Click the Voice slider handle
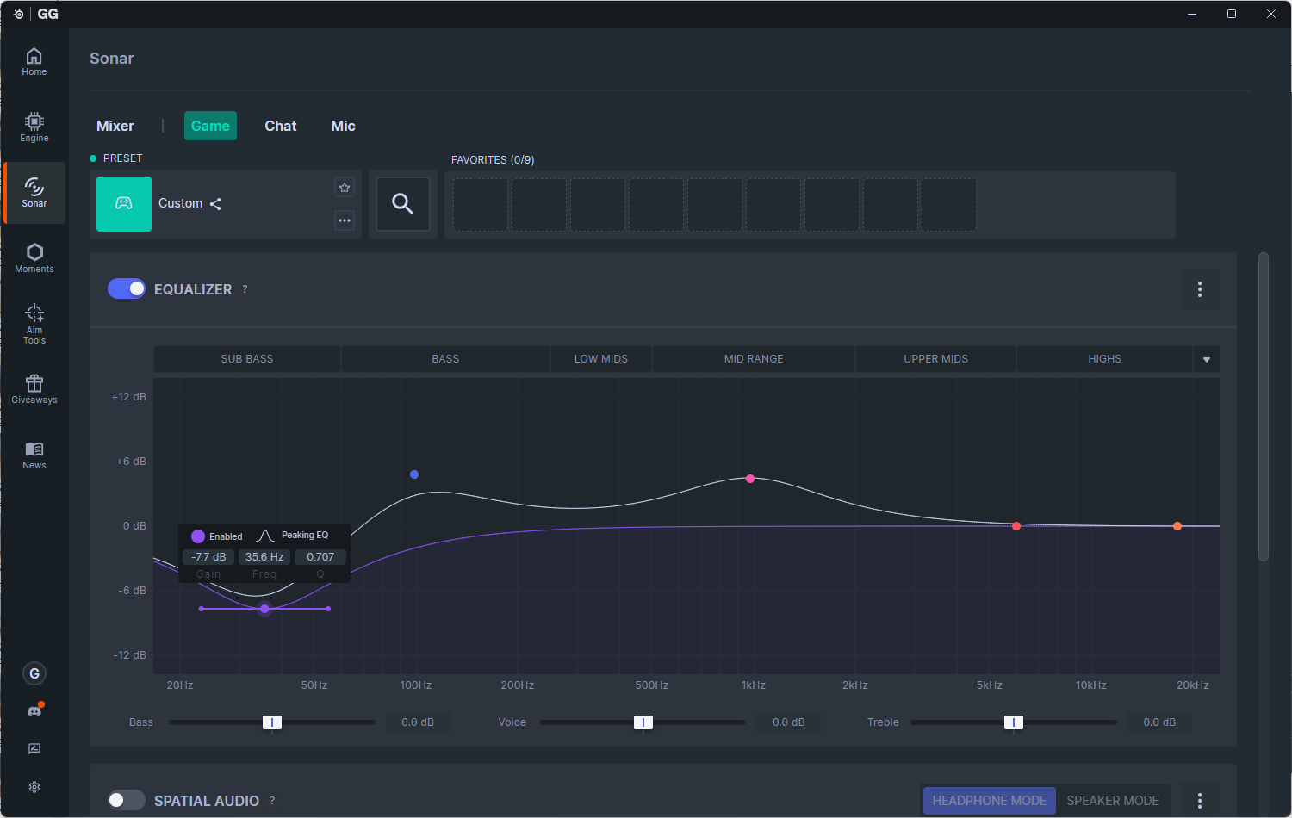The width and height of the screenshot is (1292, 818). point(643,722)
